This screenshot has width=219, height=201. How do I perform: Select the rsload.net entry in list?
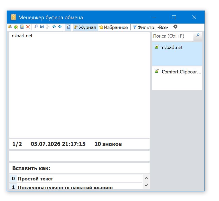(x=177, y=54)
